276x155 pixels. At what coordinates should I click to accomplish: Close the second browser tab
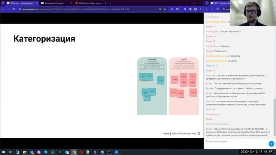71,3
